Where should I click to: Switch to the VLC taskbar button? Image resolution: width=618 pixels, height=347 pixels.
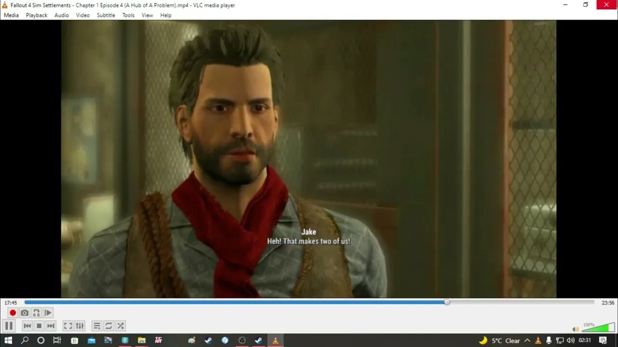click(x=275, y=340)
